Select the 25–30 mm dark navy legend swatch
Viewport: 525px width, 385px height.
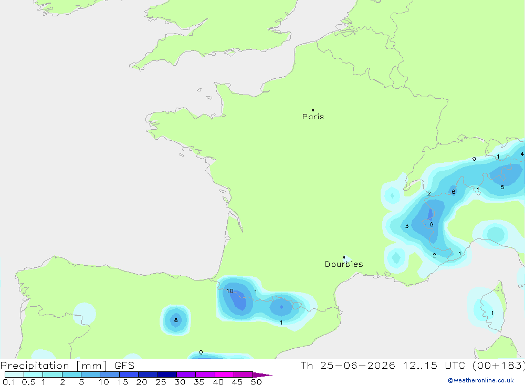(167, 374)
